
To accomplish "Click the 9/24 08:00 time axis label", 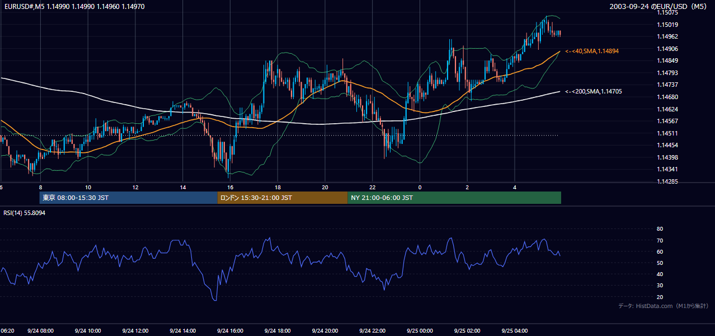I will [41, 331].
